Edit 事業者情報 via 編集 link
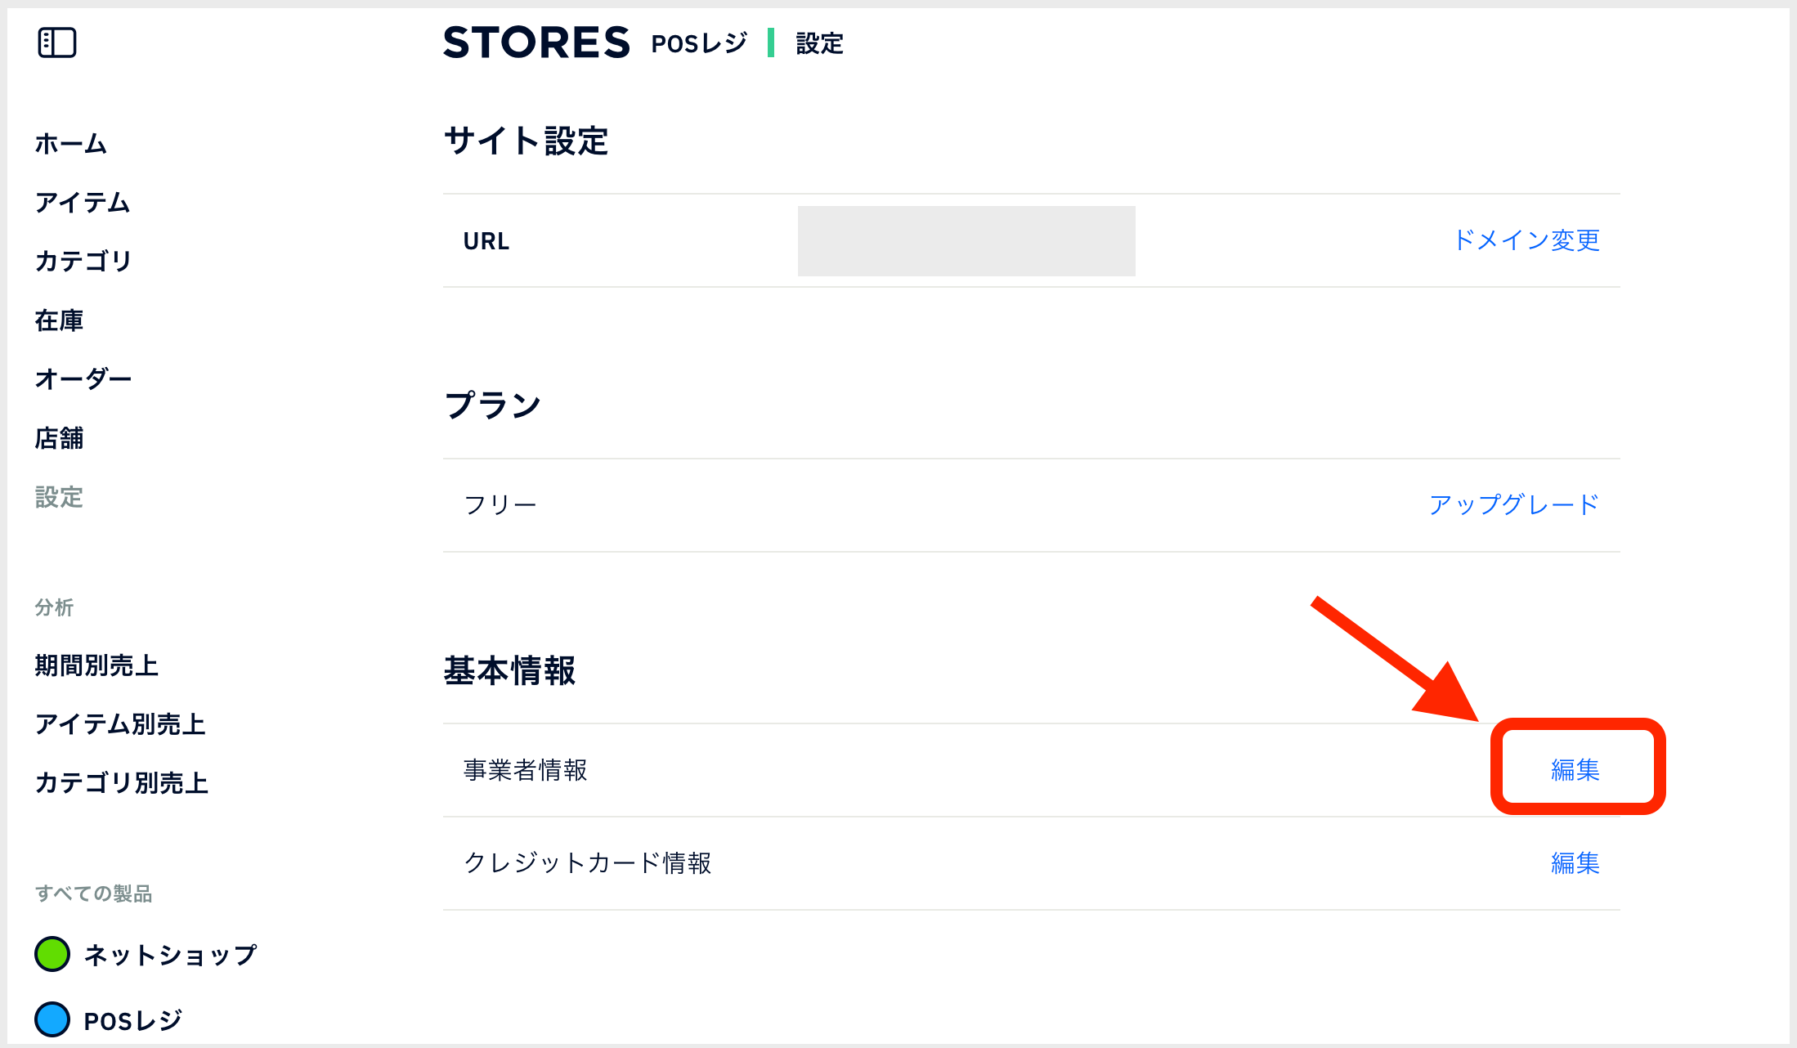 (x=1575, y=769)
